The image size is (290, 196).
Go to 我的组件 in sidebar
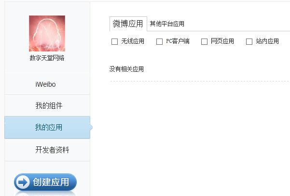coord(49,105)
